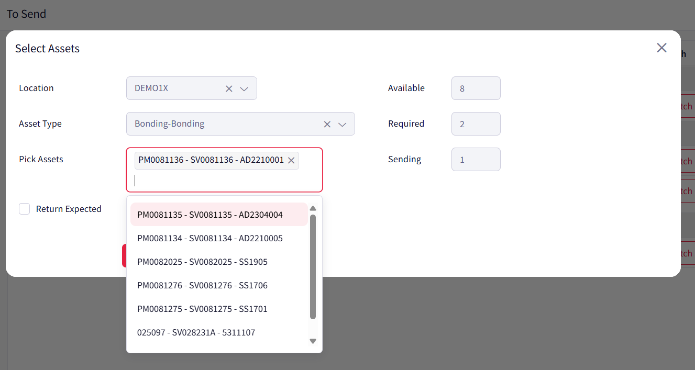Viewport: 695px width, 370px height.
Task: Click the Available quantity field
Action: (x=476, y=88)
